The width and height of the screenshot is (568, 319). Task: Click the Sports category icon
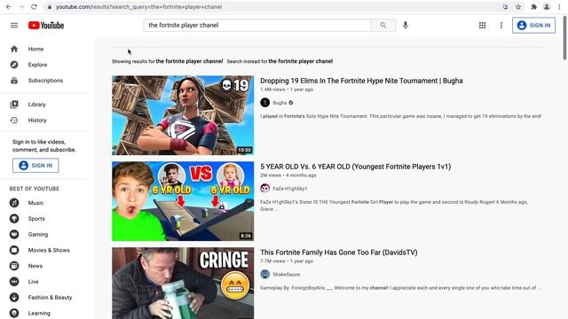[14, 219]
